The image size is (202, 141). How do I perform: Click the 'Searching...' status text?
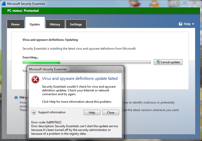click(x=31, y=57)
